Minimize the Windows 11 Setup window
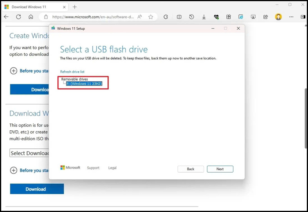The width and height of the screenshot is (308, 212). click(x=213, y=28)
